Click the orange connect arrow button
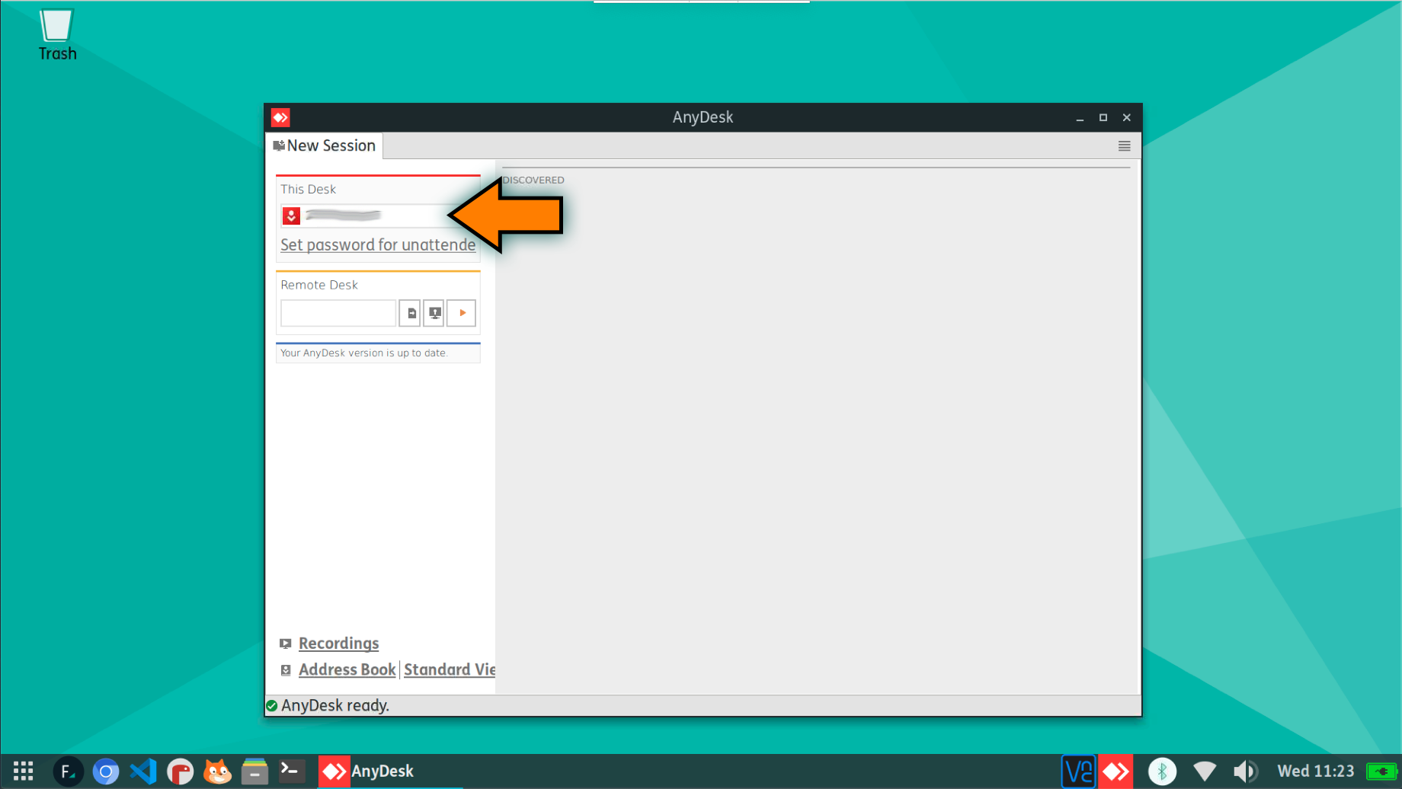Viewport: 1402px width, 789px height. (x=462, y=313)
